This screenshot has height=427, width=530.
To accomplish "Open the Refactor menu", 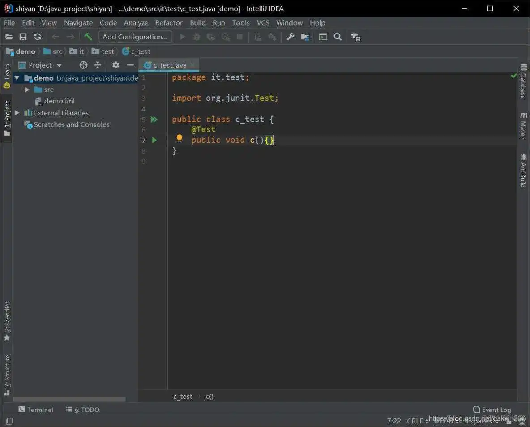I will 169,22.
